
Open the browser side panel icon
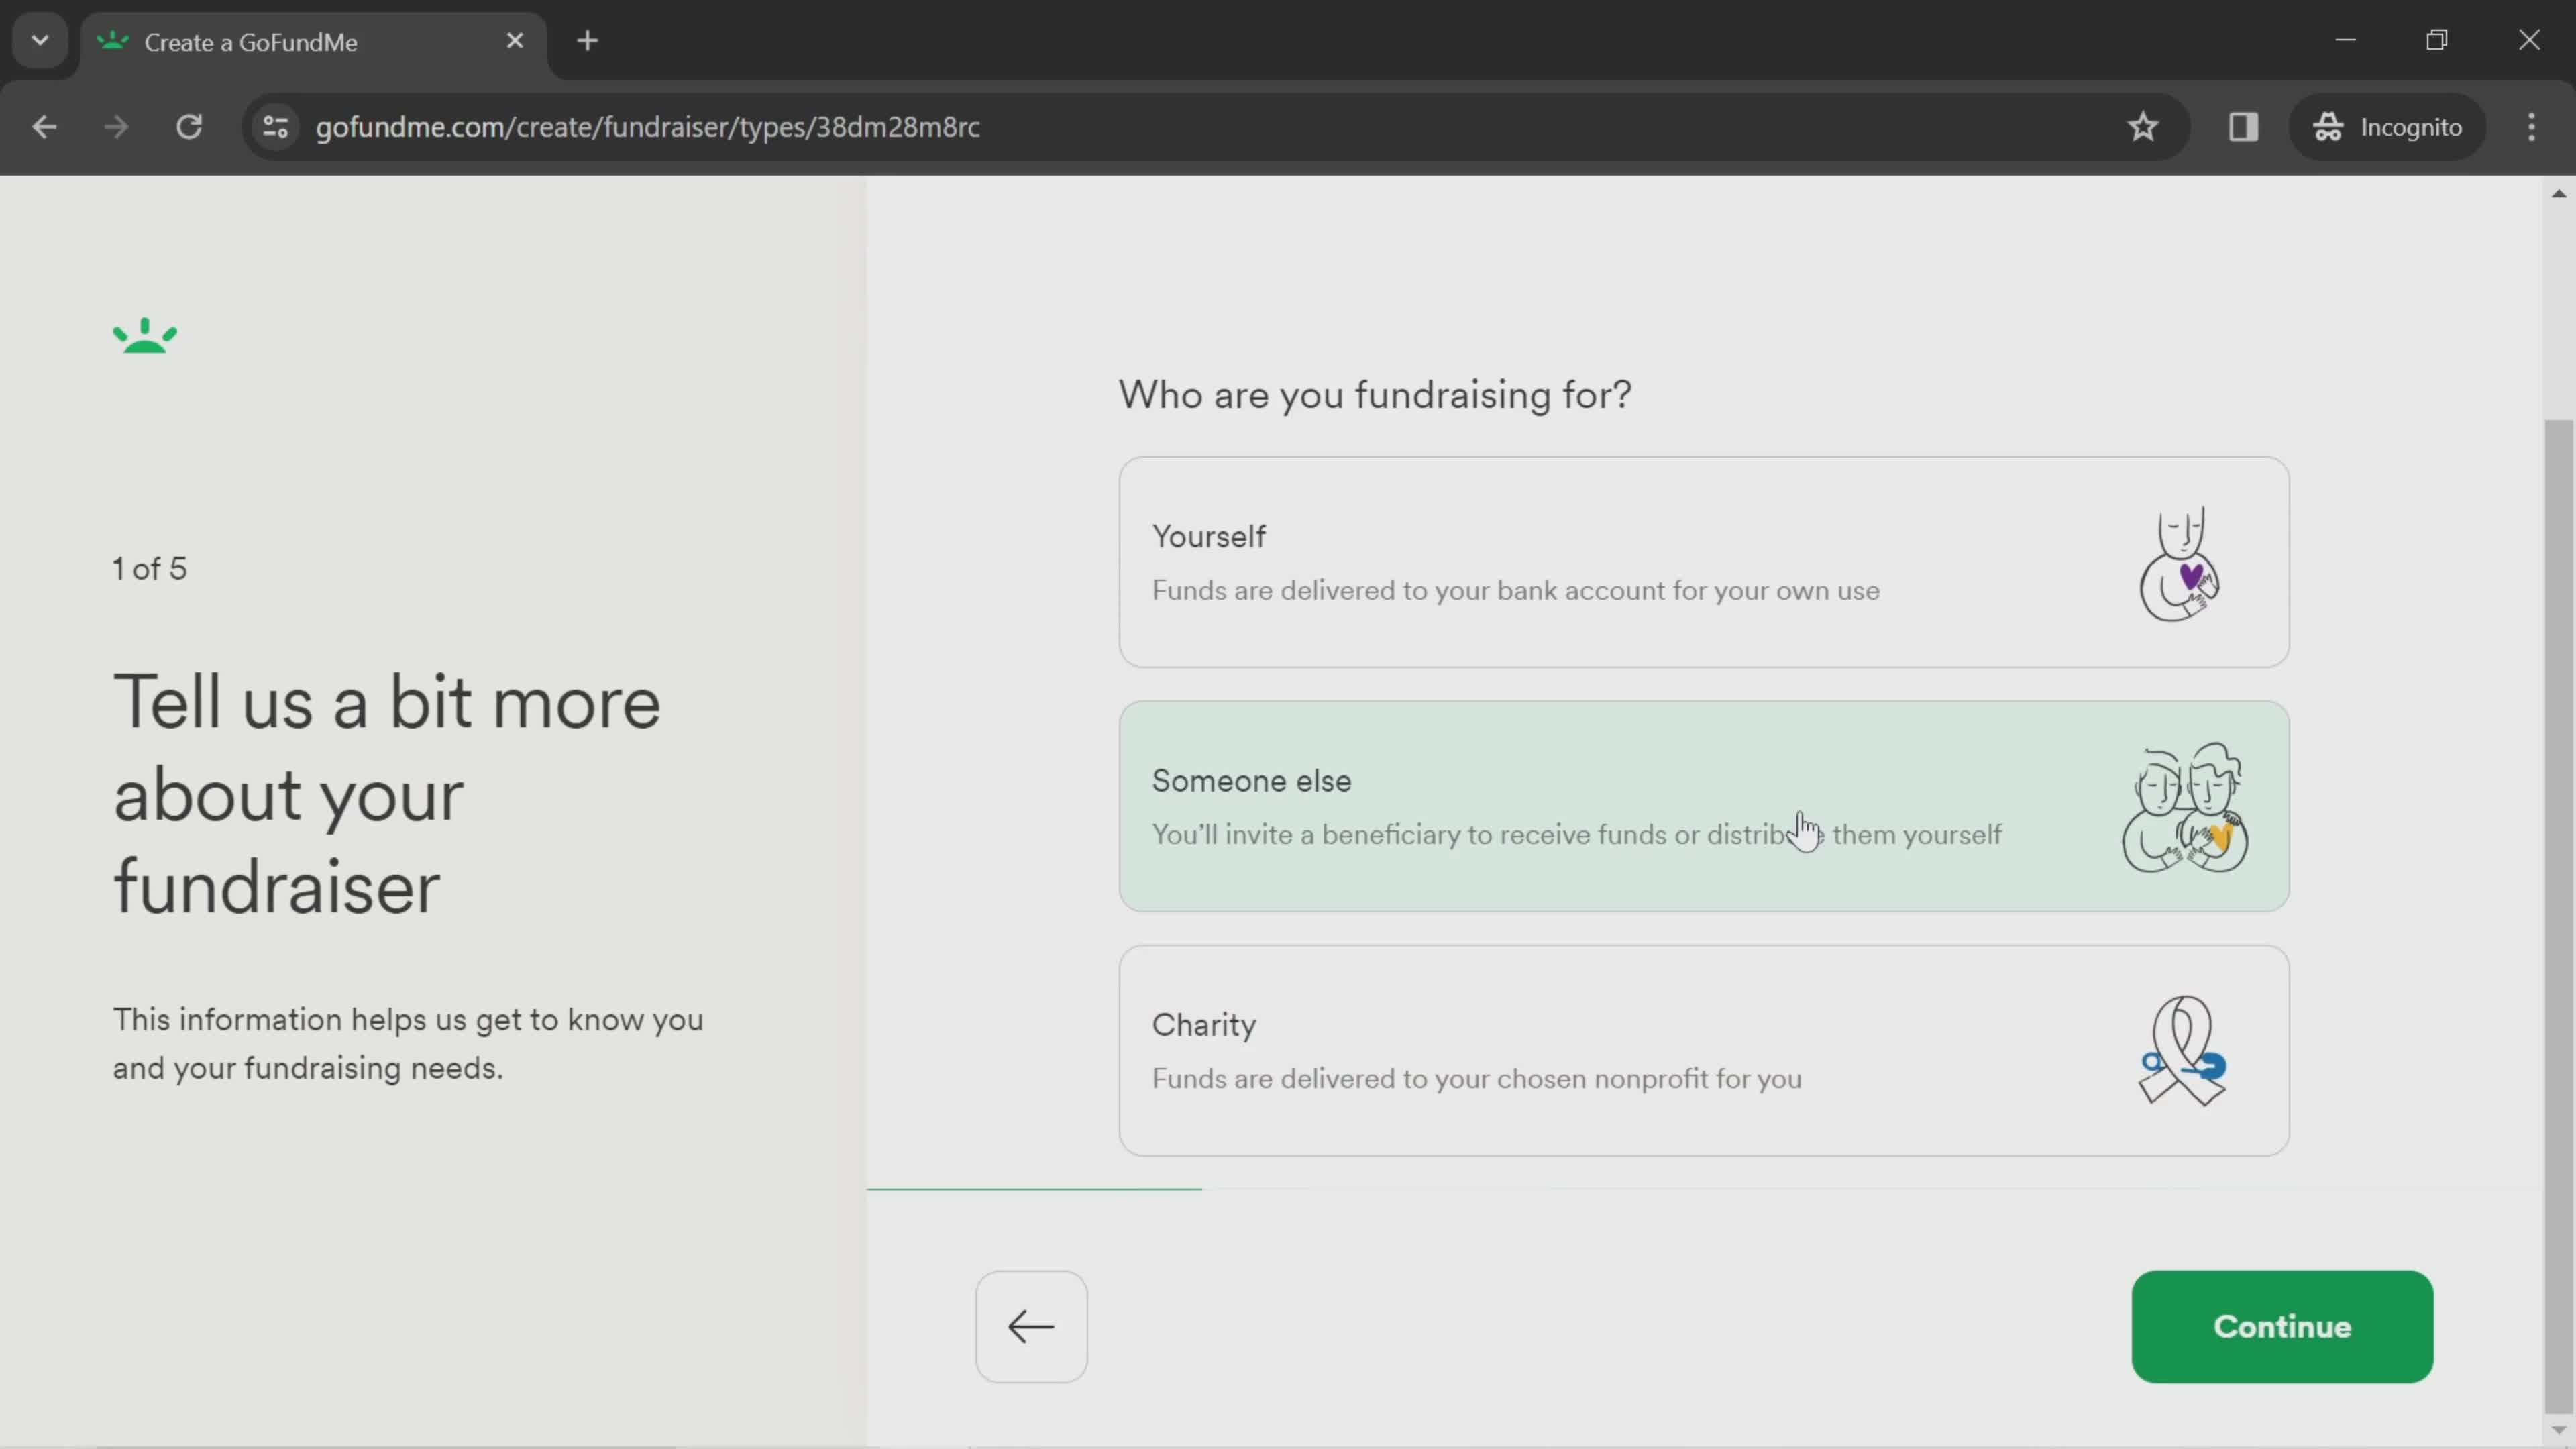tap(2243, 127)
